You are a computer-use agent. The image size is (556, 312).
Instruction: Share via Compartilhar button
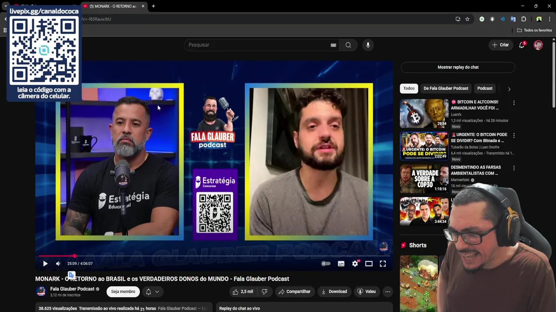tap(295, 292)
